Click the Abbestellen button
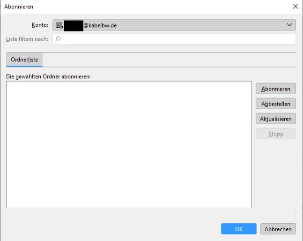The height and width of the screenshot is (241, 303). [276, 104]
